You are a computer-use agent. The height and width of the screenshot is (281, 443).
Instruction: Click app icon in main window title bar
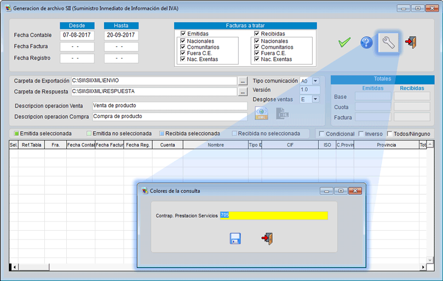pos(8,8)
